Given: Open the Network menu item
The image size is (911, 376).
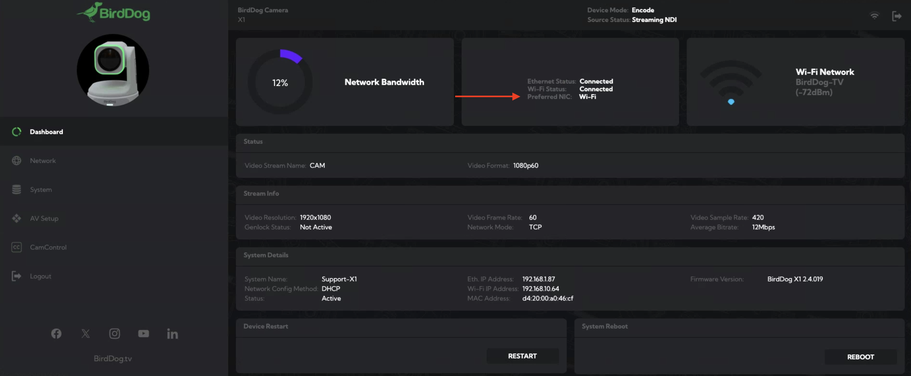Looking at the screenshot, I should tap(43, 161).
